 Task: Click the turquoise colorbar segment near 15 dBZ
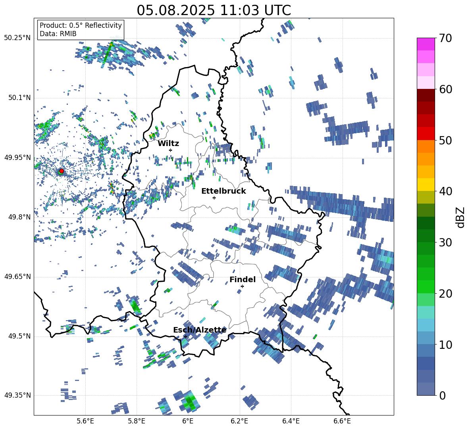(x=426, y=312)
